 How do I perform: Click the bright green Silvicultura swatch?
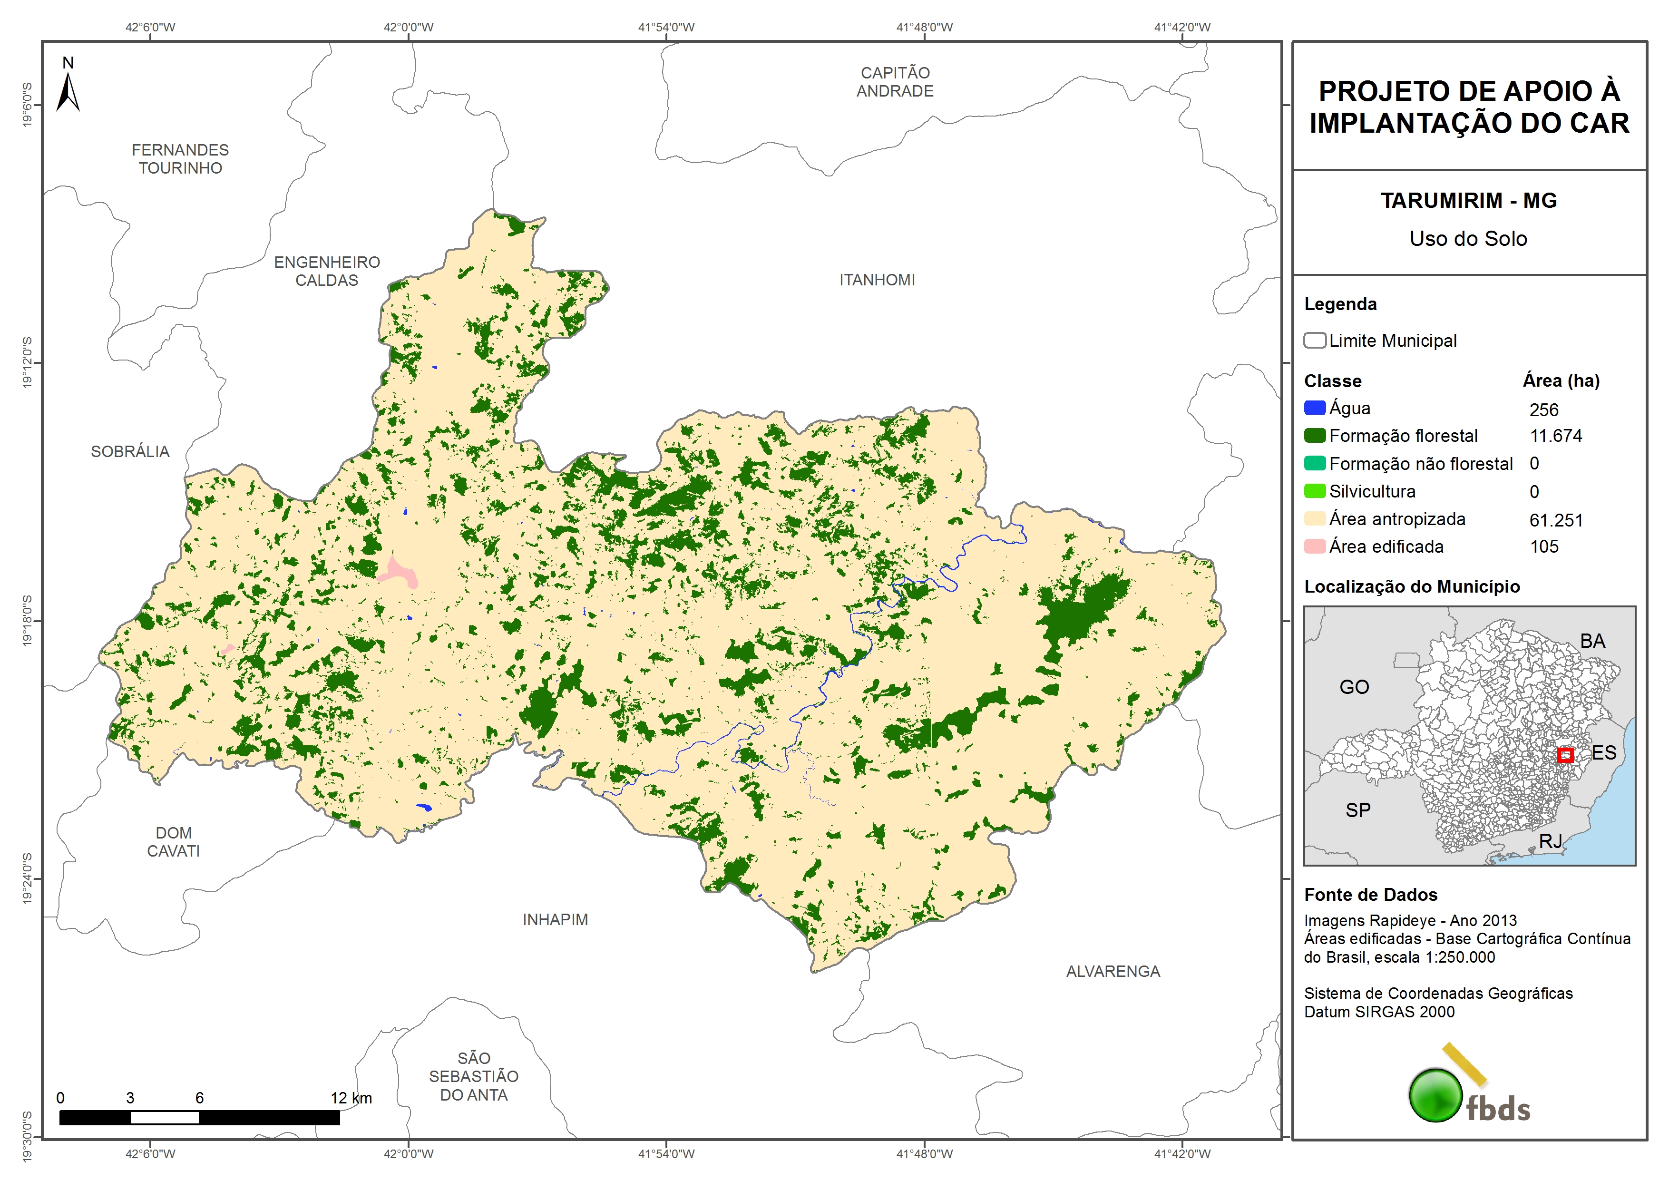(x=1314, y=491)
